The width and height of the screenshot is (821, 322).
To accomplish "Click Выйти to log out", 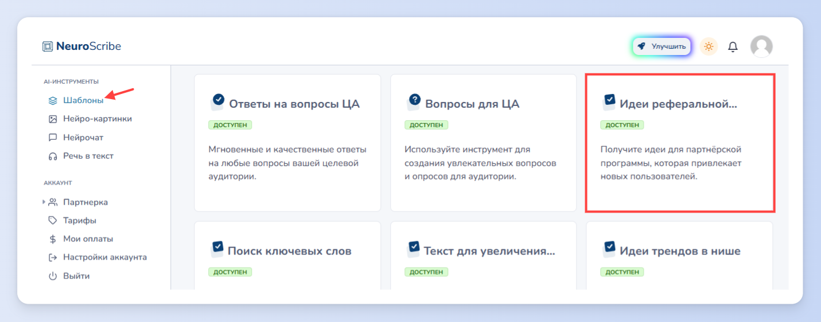I will [76, 276].
